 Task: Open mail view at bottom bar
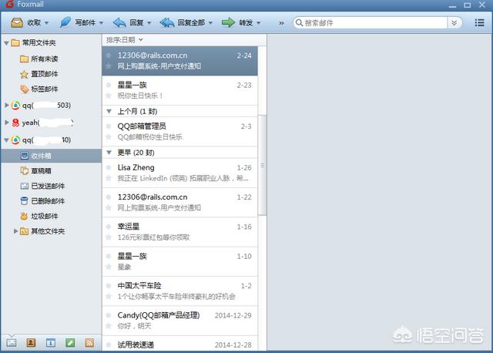click(x=12, y=343)
